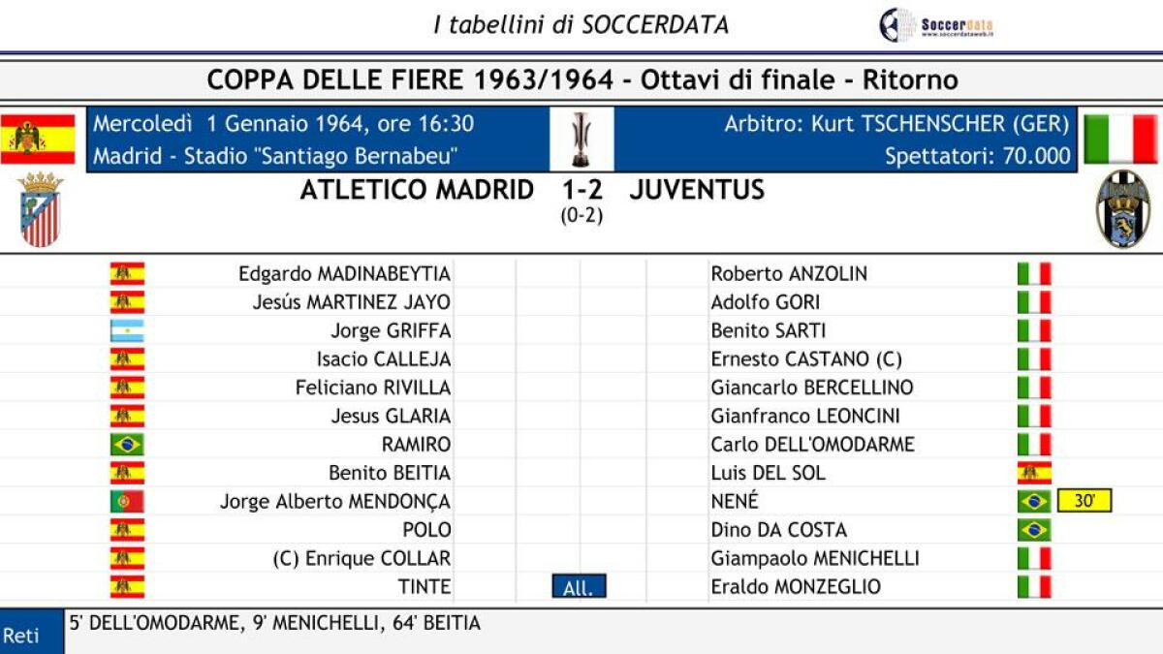
Task: Select player name Edgardo MADINABEYTIA
Action: click(344, 274)
